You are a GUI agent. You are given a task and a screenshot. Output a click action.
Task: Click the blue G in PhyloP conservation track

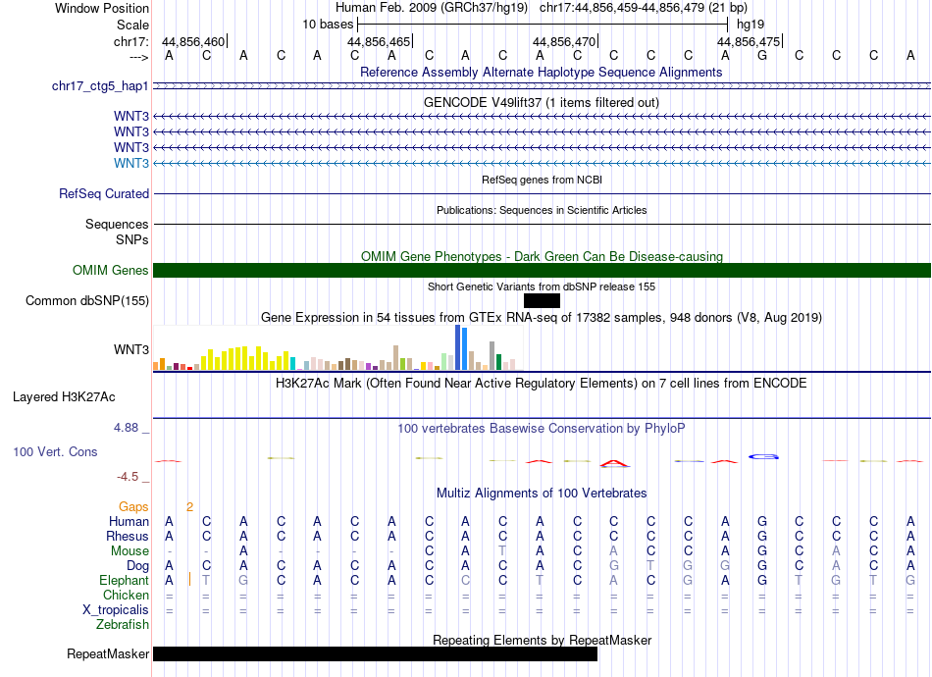click(x=763, y=456)
